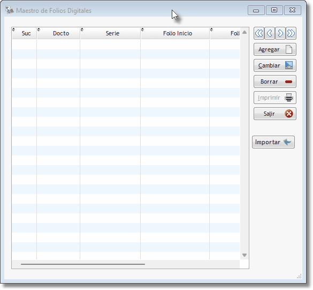Jump to the first record arrow
This screenshot has width=313, height=290.
point(259,33)
